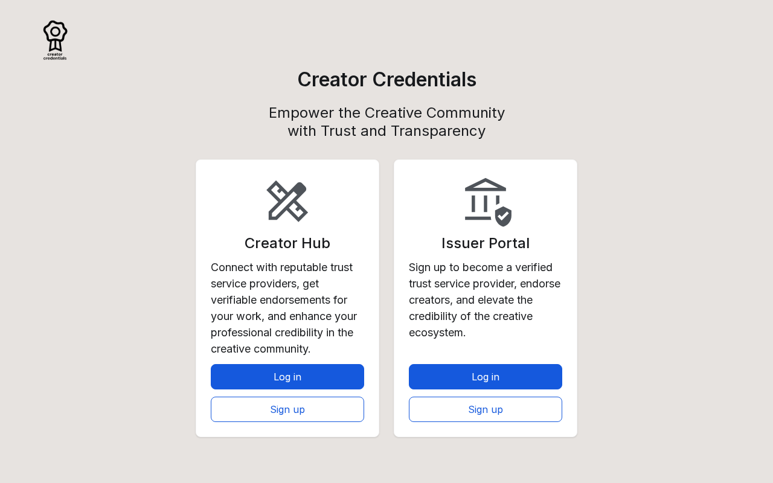Click 'Sign up to become a verified' text

pyautogui.click(x=481, y=267)
